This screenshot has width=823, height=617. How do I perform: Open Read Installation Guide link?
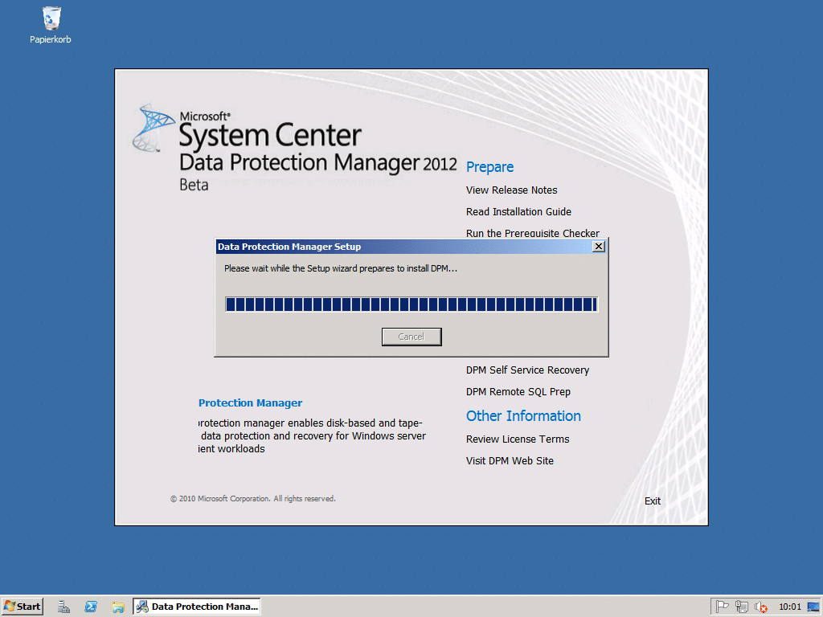pyautogui.click(x=518, y=212)
